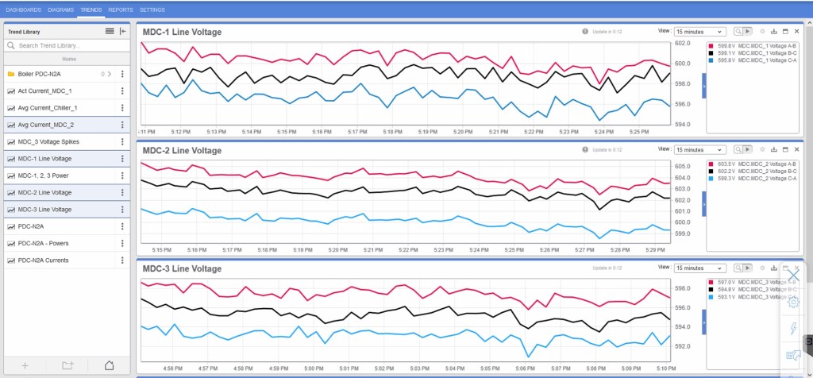
Task: Open View range dropdown for MDC-2 chart
Action: 699,149
